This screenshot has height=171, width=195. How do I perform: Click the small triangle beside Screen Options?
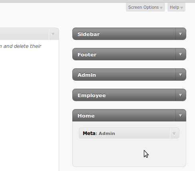click(x=161, y=8)
